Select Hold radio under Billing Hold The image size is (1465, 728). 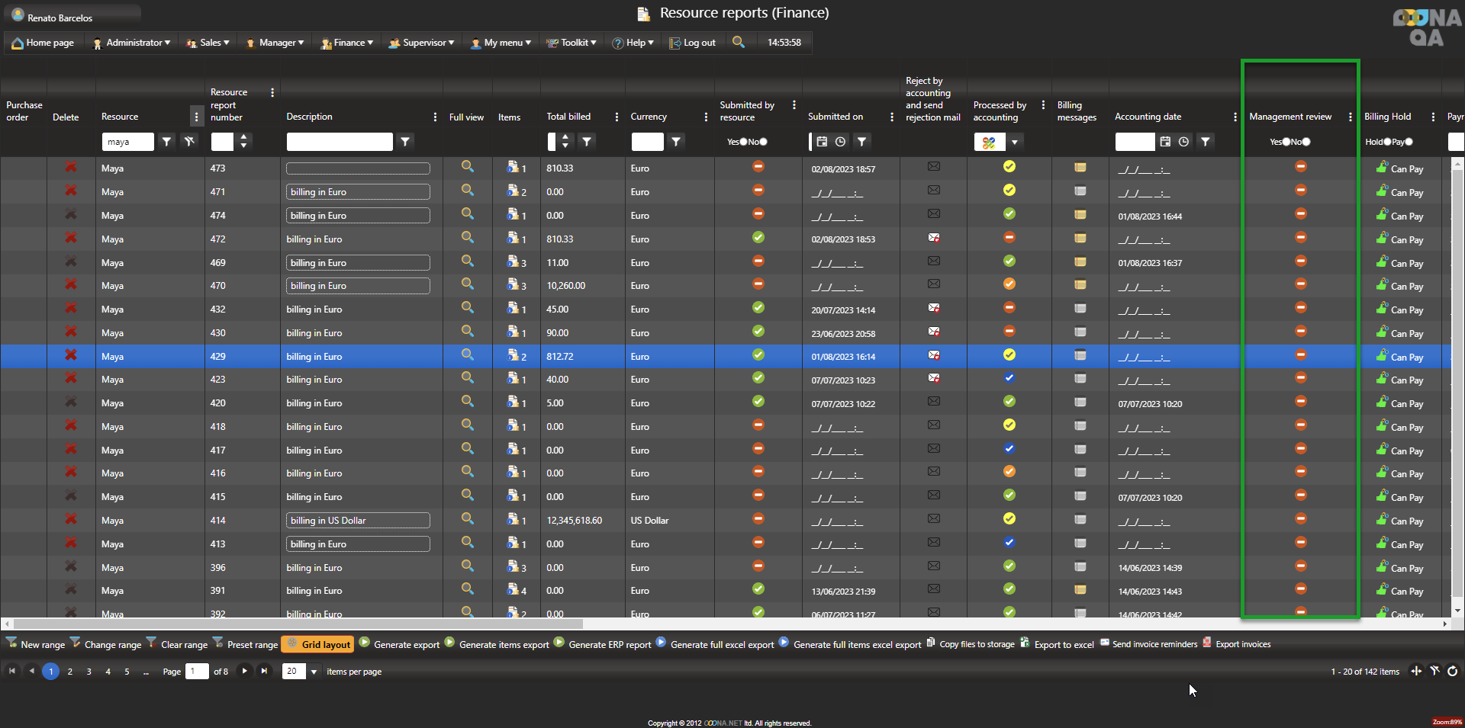pos(1387,142)
